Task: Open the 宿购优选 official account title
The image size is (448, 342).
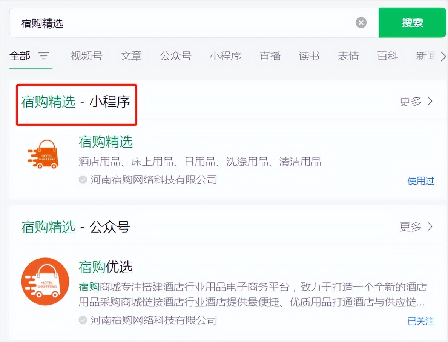Action: tap(105, 267)
